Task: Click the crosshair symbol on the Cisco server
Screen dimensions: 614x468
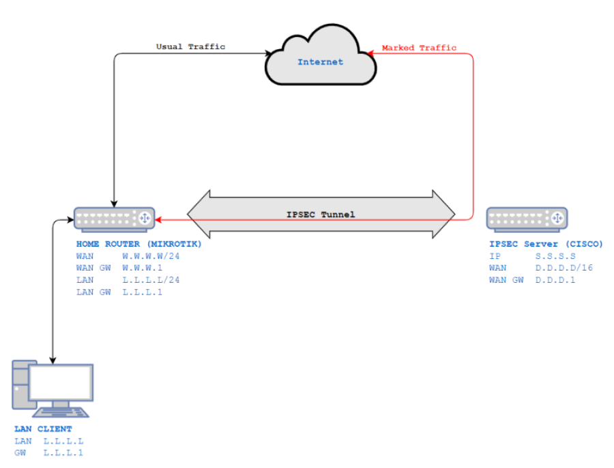Action: click(x=556, y=219)
